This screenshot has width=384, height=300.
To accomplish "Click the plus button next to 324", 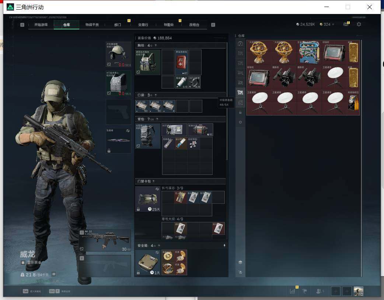I will [333, 24].
